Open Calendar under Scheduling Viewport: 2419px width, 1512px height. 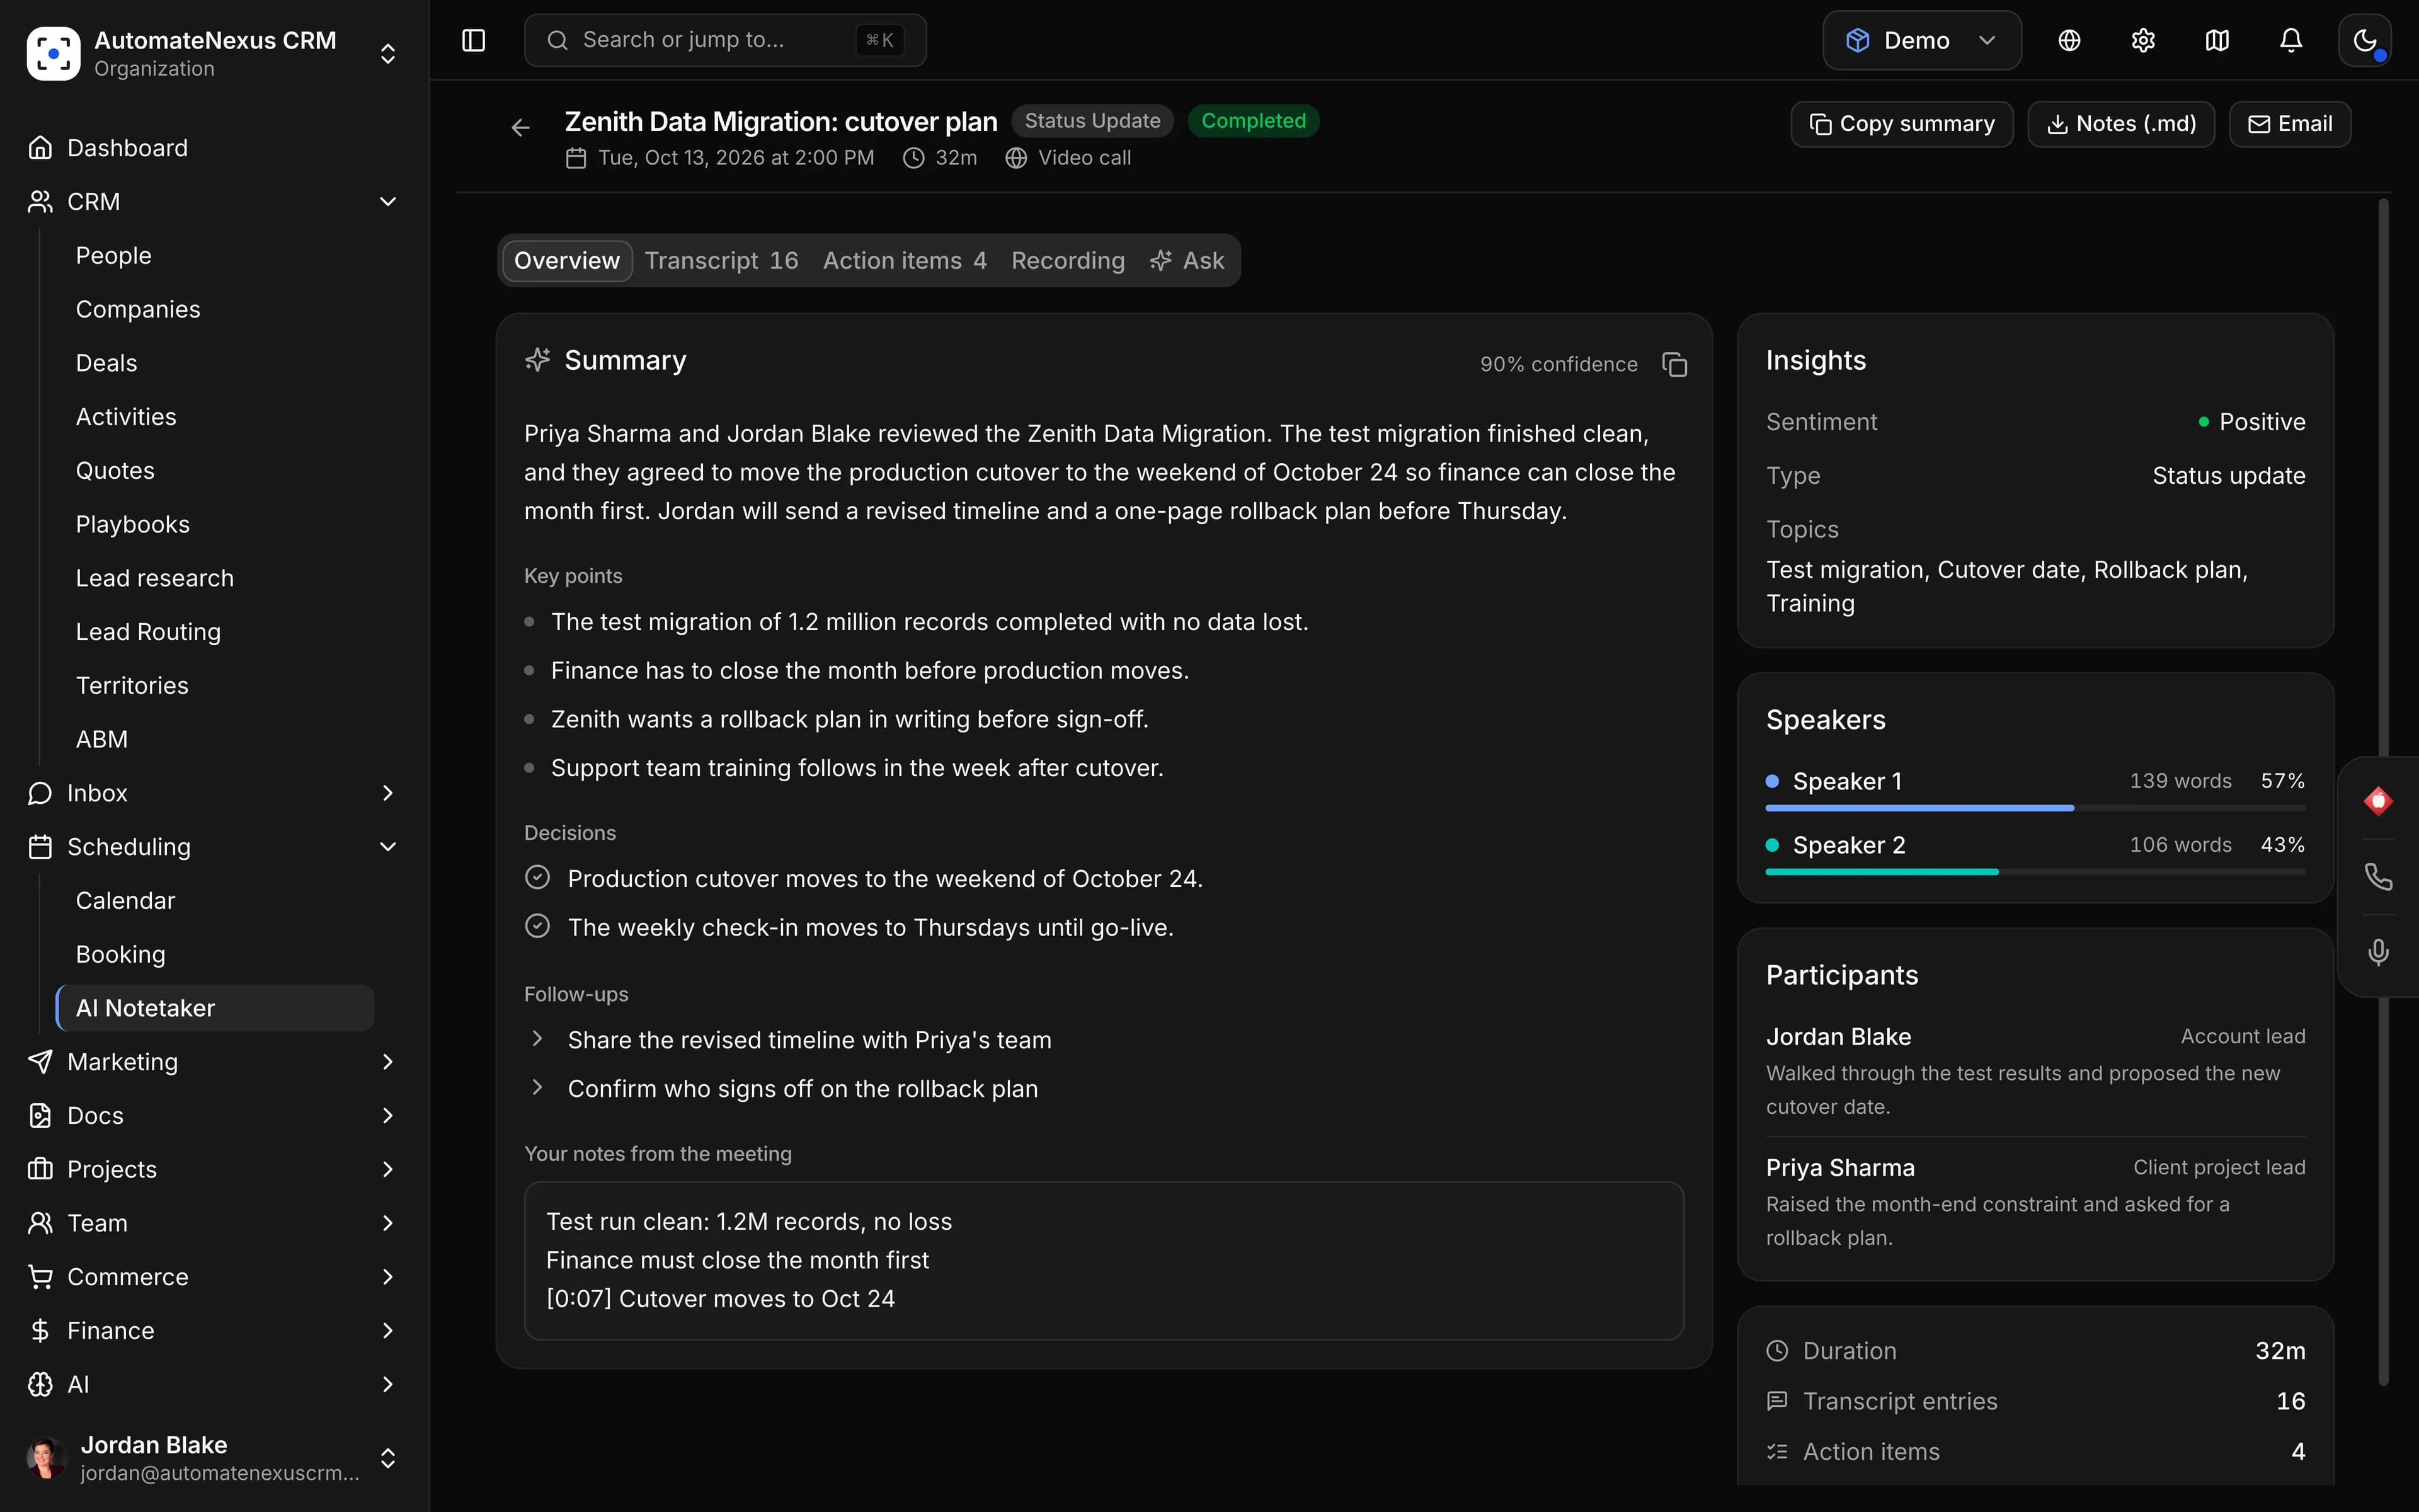pyautogui.click(x=125, y=901)
